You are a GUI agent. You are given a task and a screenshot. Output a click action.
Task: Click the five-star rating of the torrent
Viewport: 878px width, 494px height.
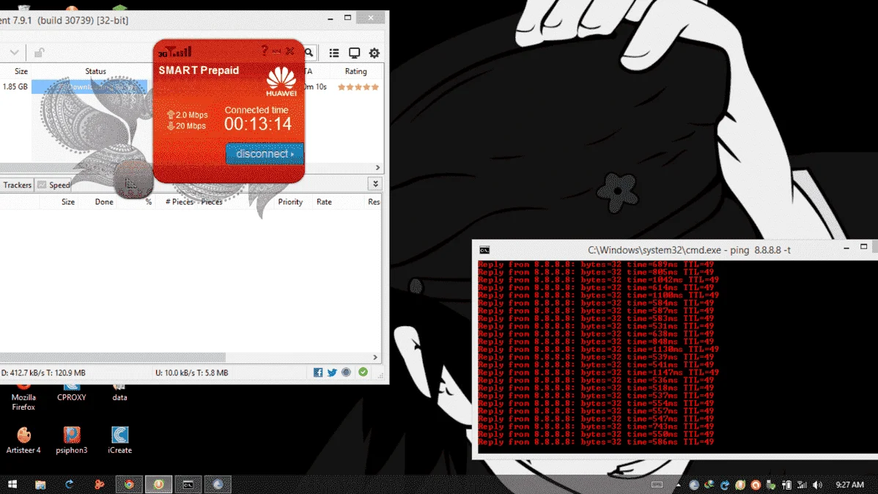pyautogui.click(x=358, y=86)
